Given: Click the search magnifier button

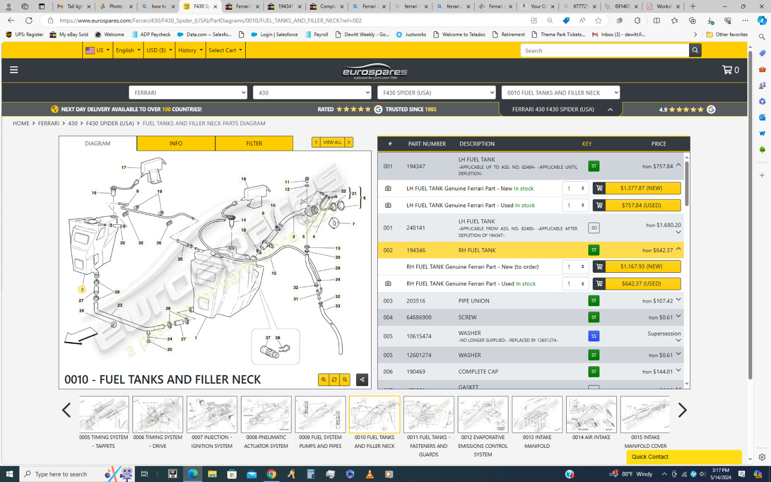Looking at the screenshot, I should point(695,50).
